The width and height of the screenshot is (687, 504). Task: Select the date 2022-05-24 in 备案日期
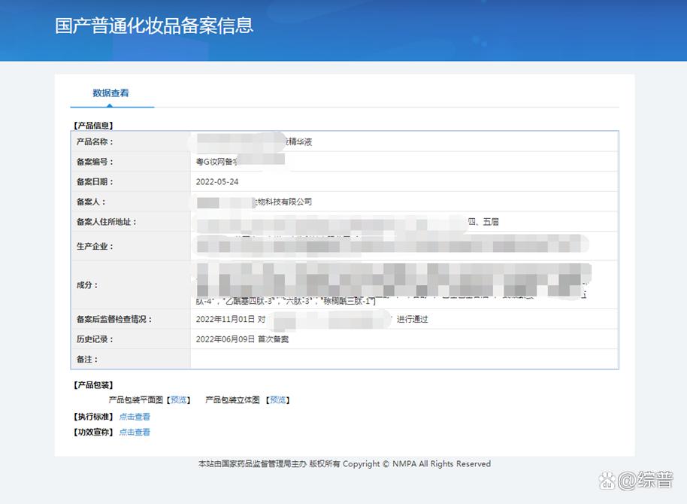point(216,181)
